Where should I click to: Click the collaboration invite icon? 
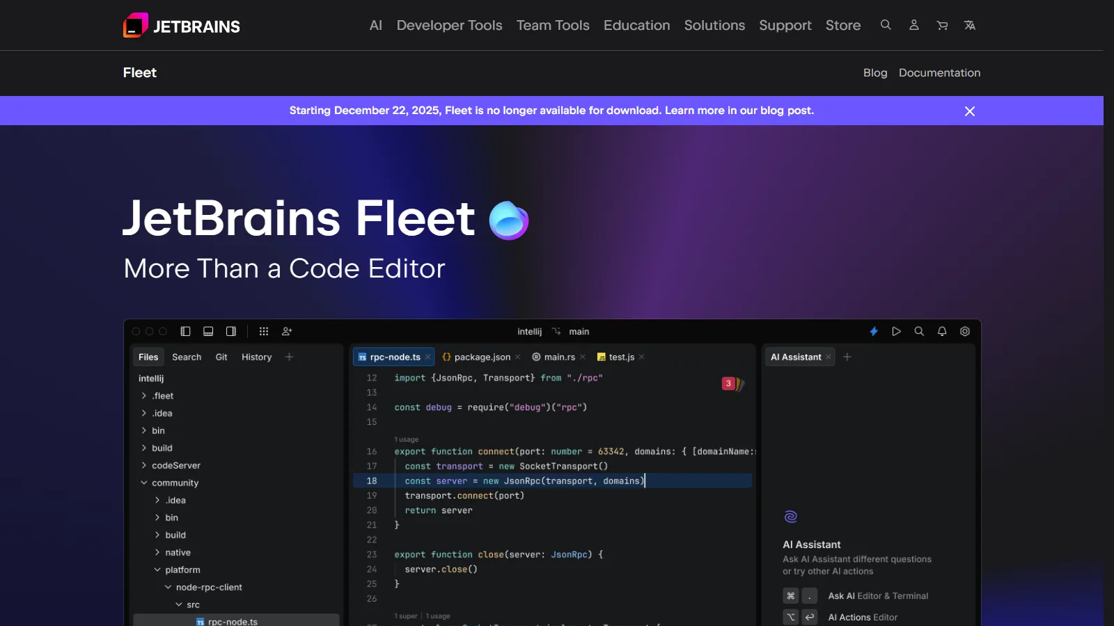287,332
